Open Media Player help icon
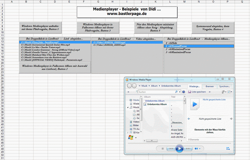250x160 pixels. click(x=183, y=92)
